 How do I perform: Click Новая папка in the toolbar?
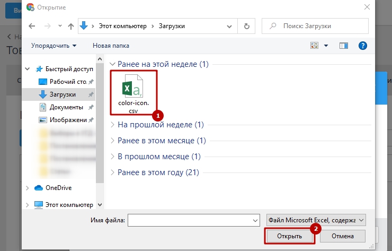[x=111, y=46]
